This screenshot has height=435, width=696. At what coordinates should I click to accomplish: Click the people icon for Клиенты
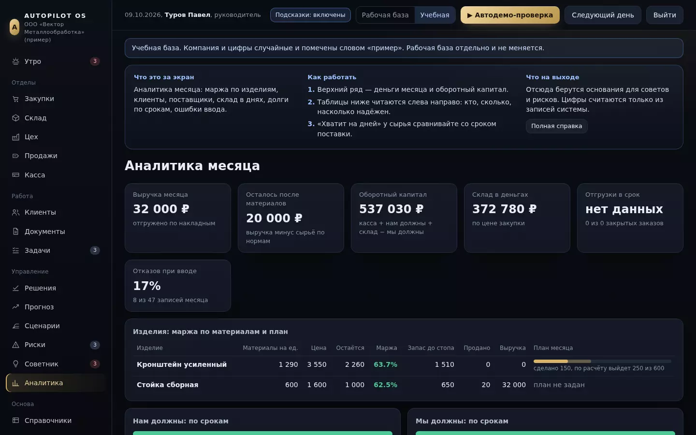point(15,212)
